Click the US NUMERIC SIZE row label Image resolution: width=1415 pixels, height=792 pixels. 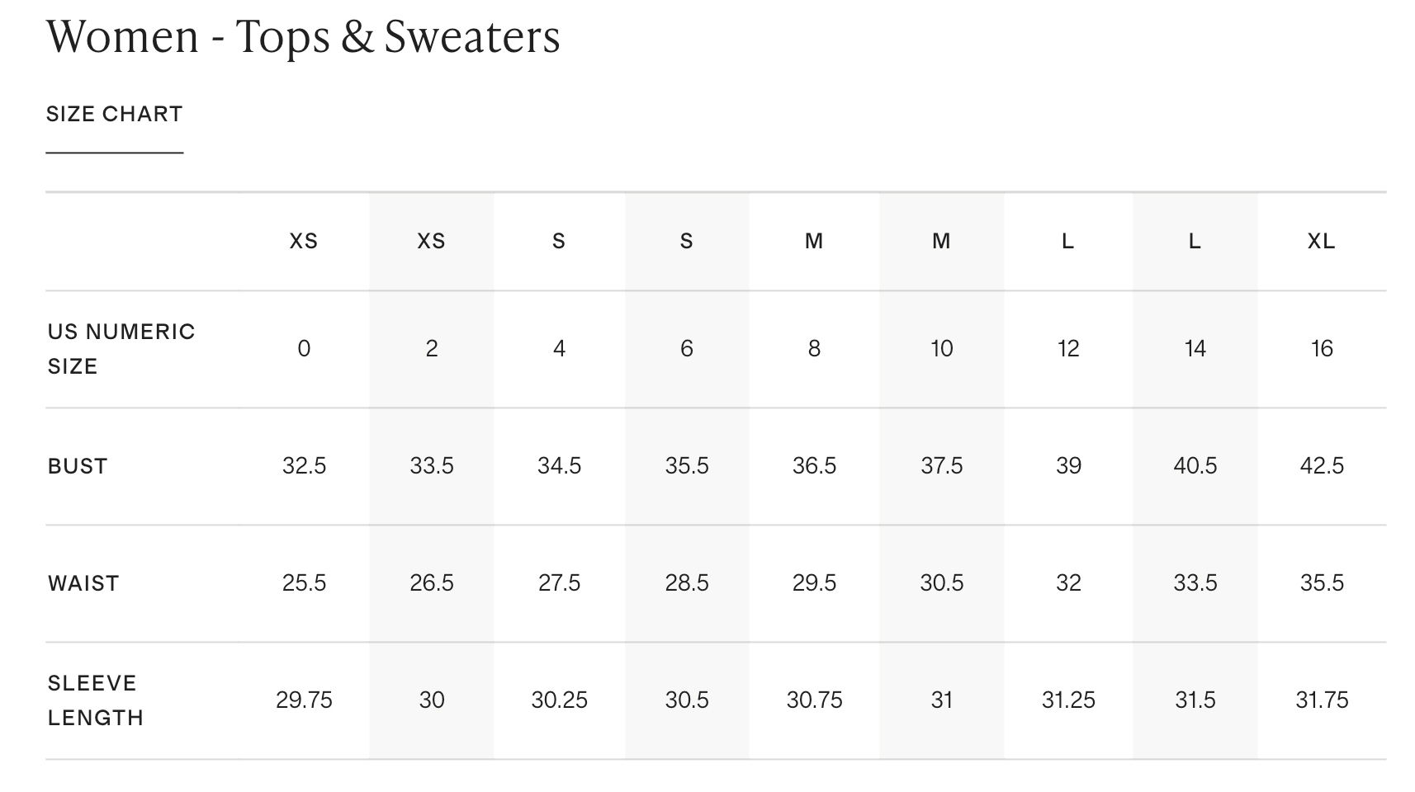(x=121, y=348)
